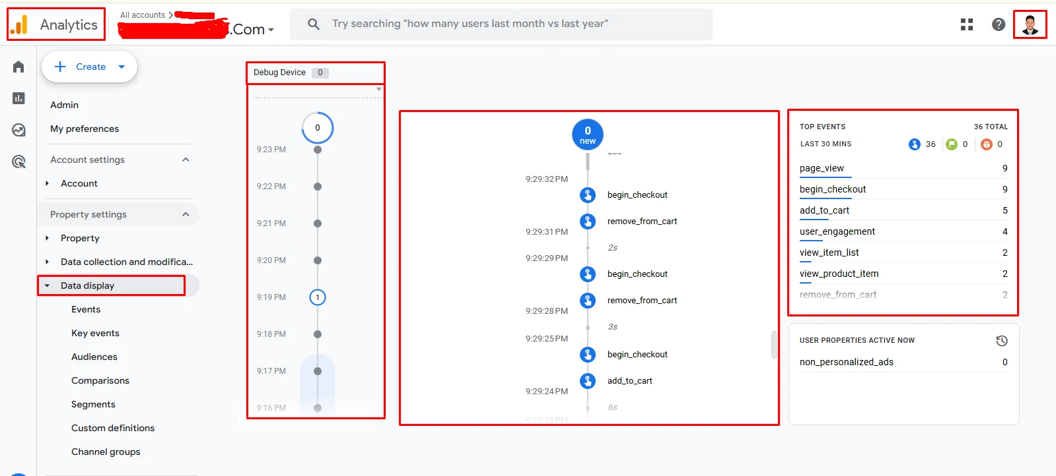Open Reports bar chart sidebar icon
The width and height of the screenshot is (1056, 476).
18,98
